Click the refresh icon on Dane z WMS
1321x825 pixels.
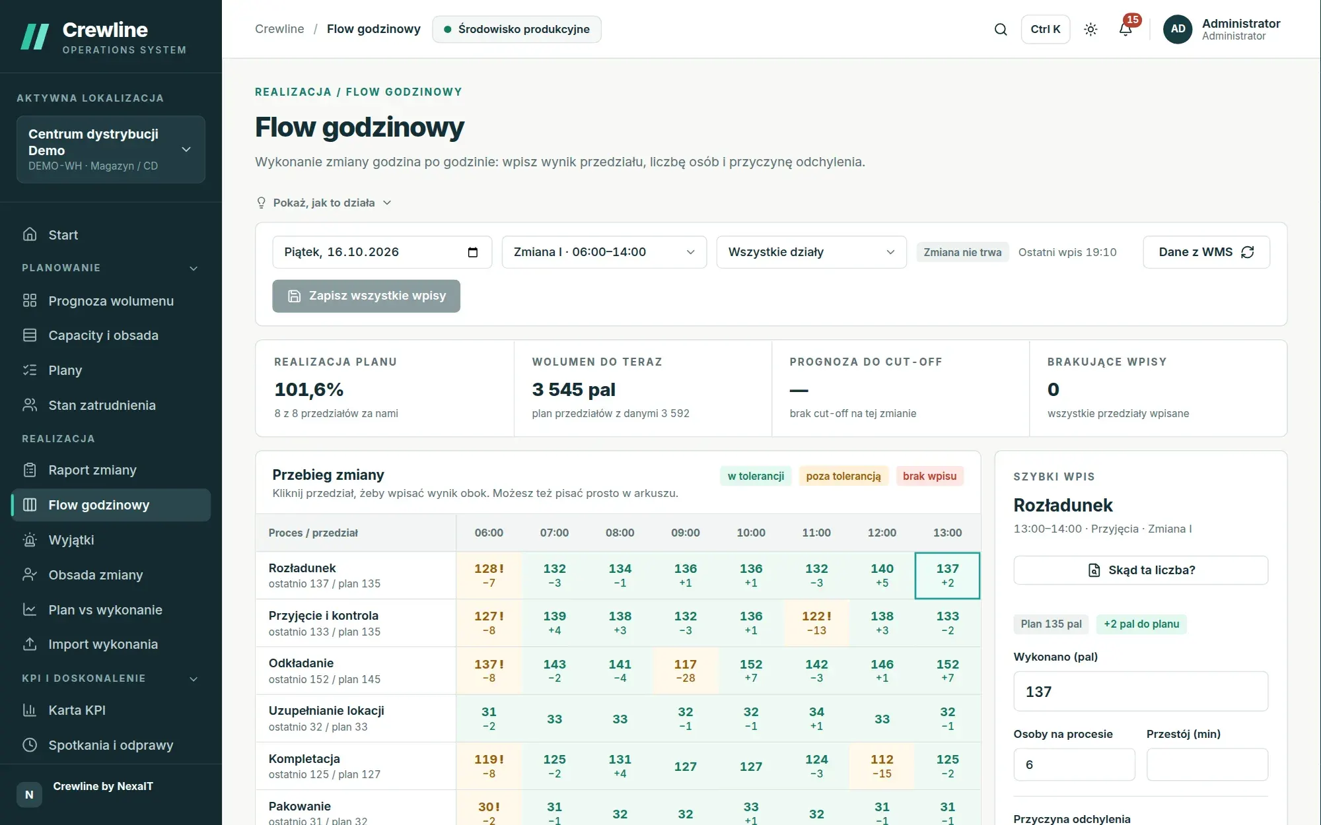click(1247, 252)
